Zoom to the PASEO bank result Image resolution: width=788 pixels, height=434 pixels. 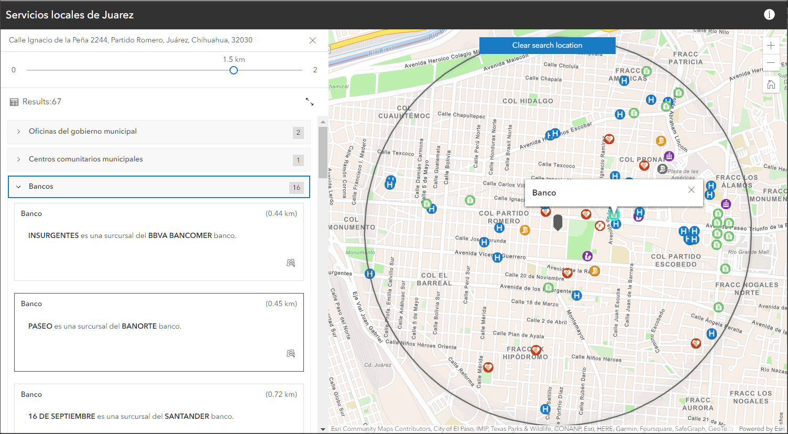tap(291, 353)
